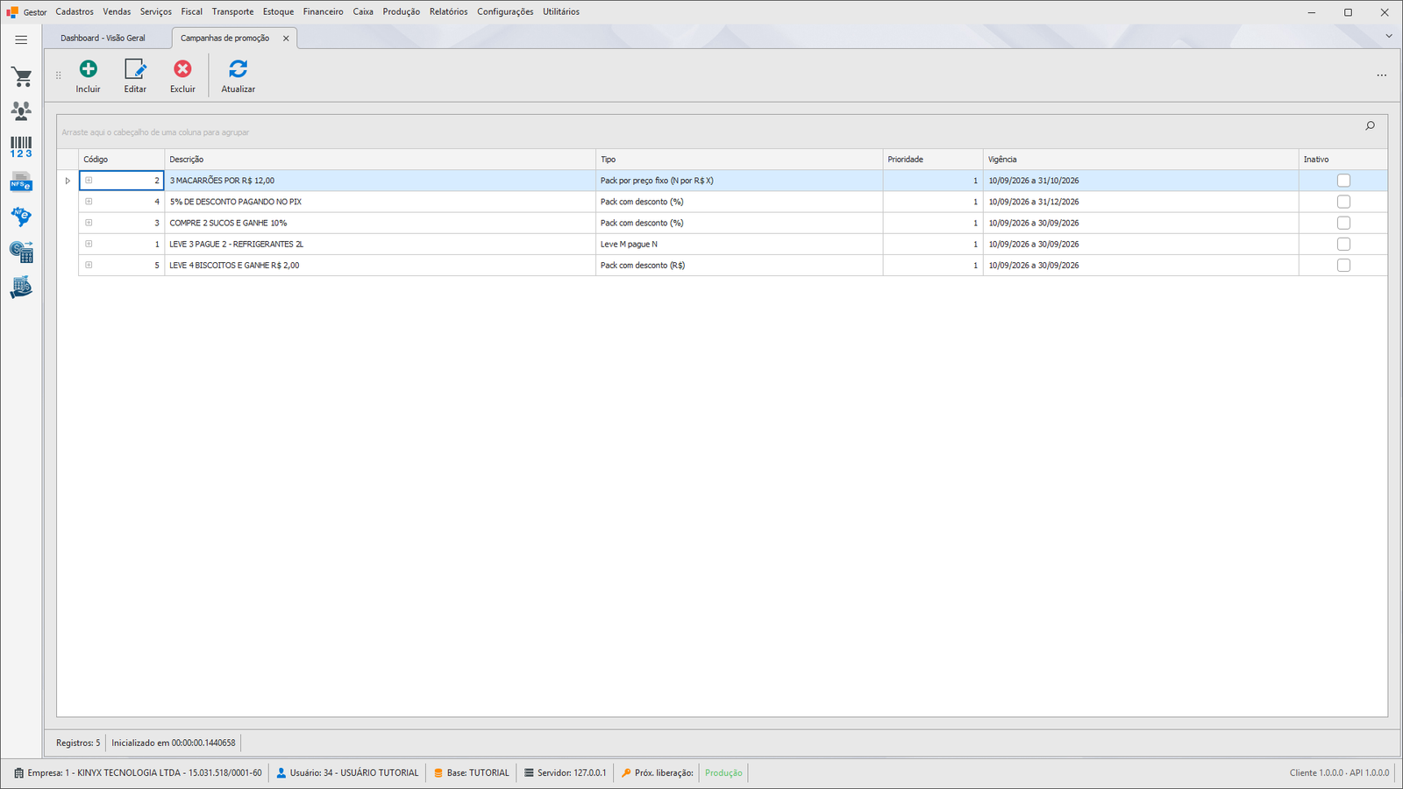The height and width of the screenshot is (789, 1403).
Task: Expand the LEVE 4 BISCOITOS E GANHE R$ 2,00 row
Action: point(89,265)
